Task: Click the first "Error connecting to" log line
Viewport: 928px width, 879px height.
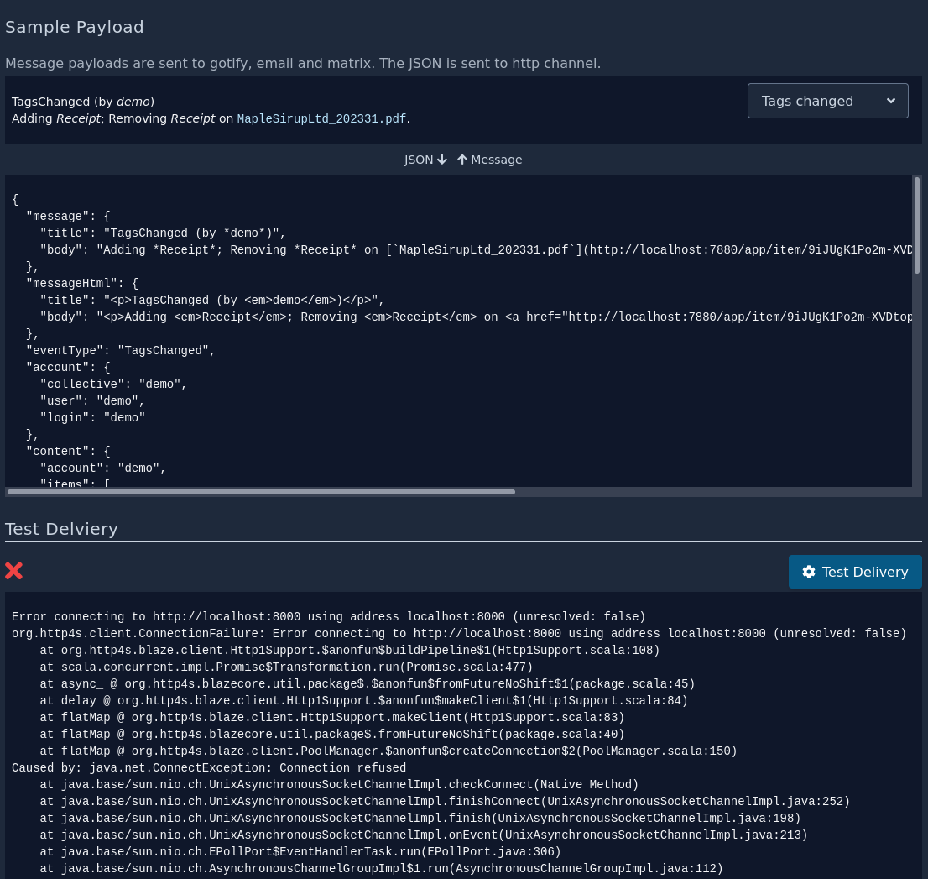Action: click(328, 616)
